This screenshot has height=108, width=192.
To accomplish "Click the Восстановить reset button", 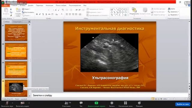I will [28, 12].
